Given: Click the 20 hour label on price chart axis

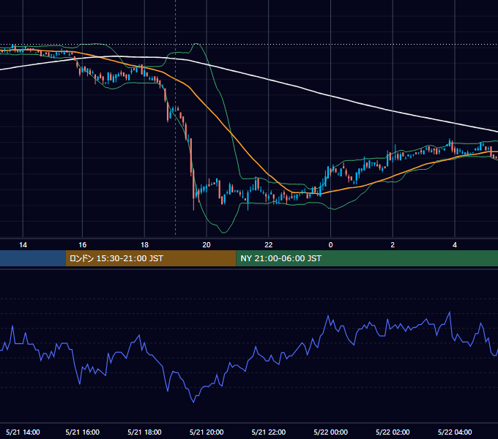Looking at the screenshot, I should click(207, 245).
